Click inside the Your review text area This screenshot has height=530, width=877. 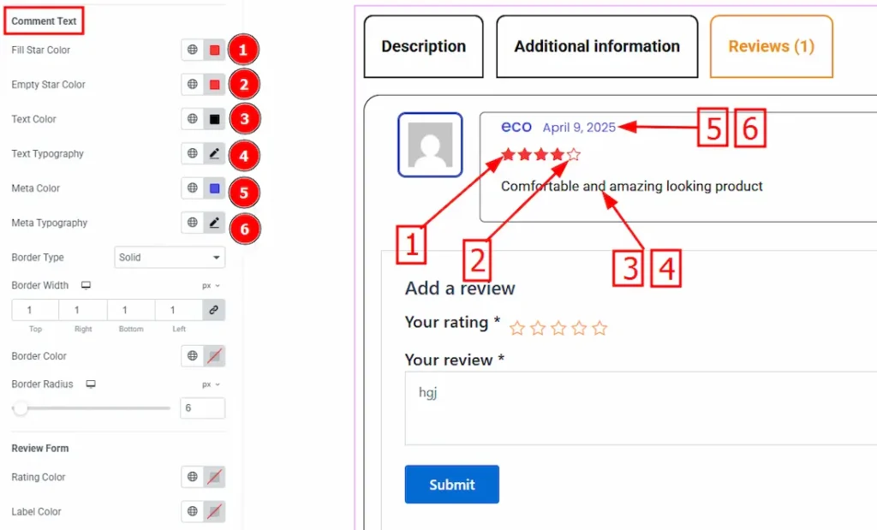point(641,408)
